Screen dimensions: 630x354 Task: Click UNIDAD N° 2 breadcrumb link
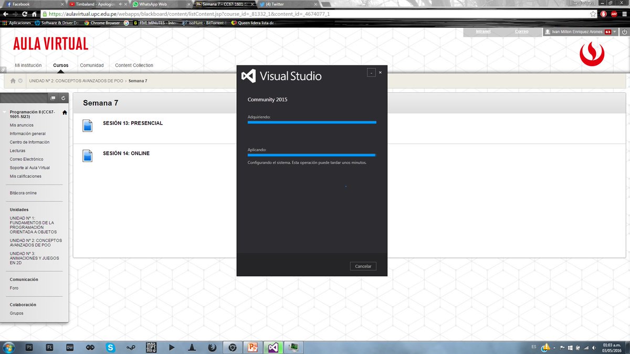[77, 81]
